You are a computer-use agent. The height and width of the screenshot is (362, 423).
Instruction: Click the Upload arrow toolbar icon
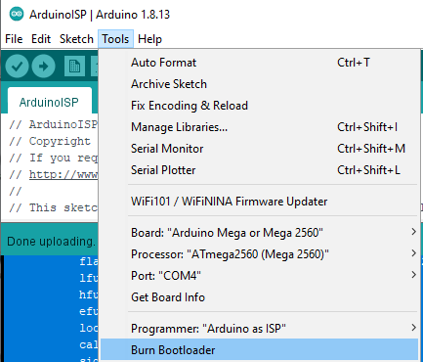pyautogui.click(x=43, y=67)
